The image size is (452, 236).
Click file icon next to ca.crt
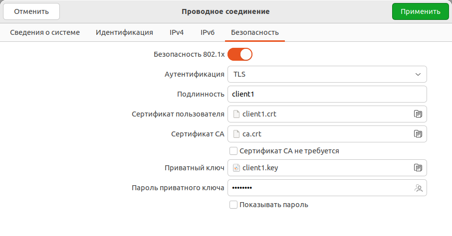tap(236, 134)
